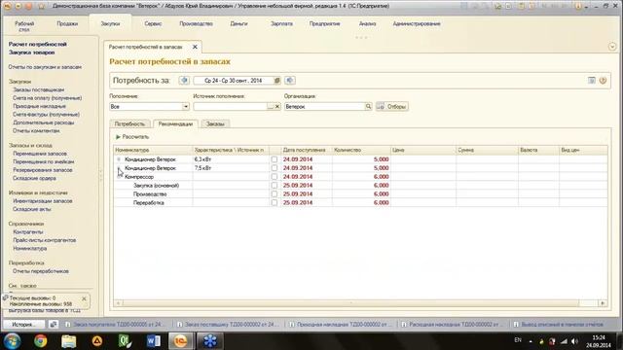Open Заказы поставщикам in sidebar
This screenshot has width=623, height=350.
coord(38,89)
